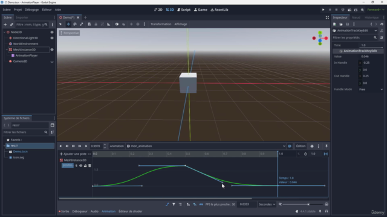387x217 pixels.
Task: Toggle visibility of MeshInstance3D node
Action: (52, 49)
